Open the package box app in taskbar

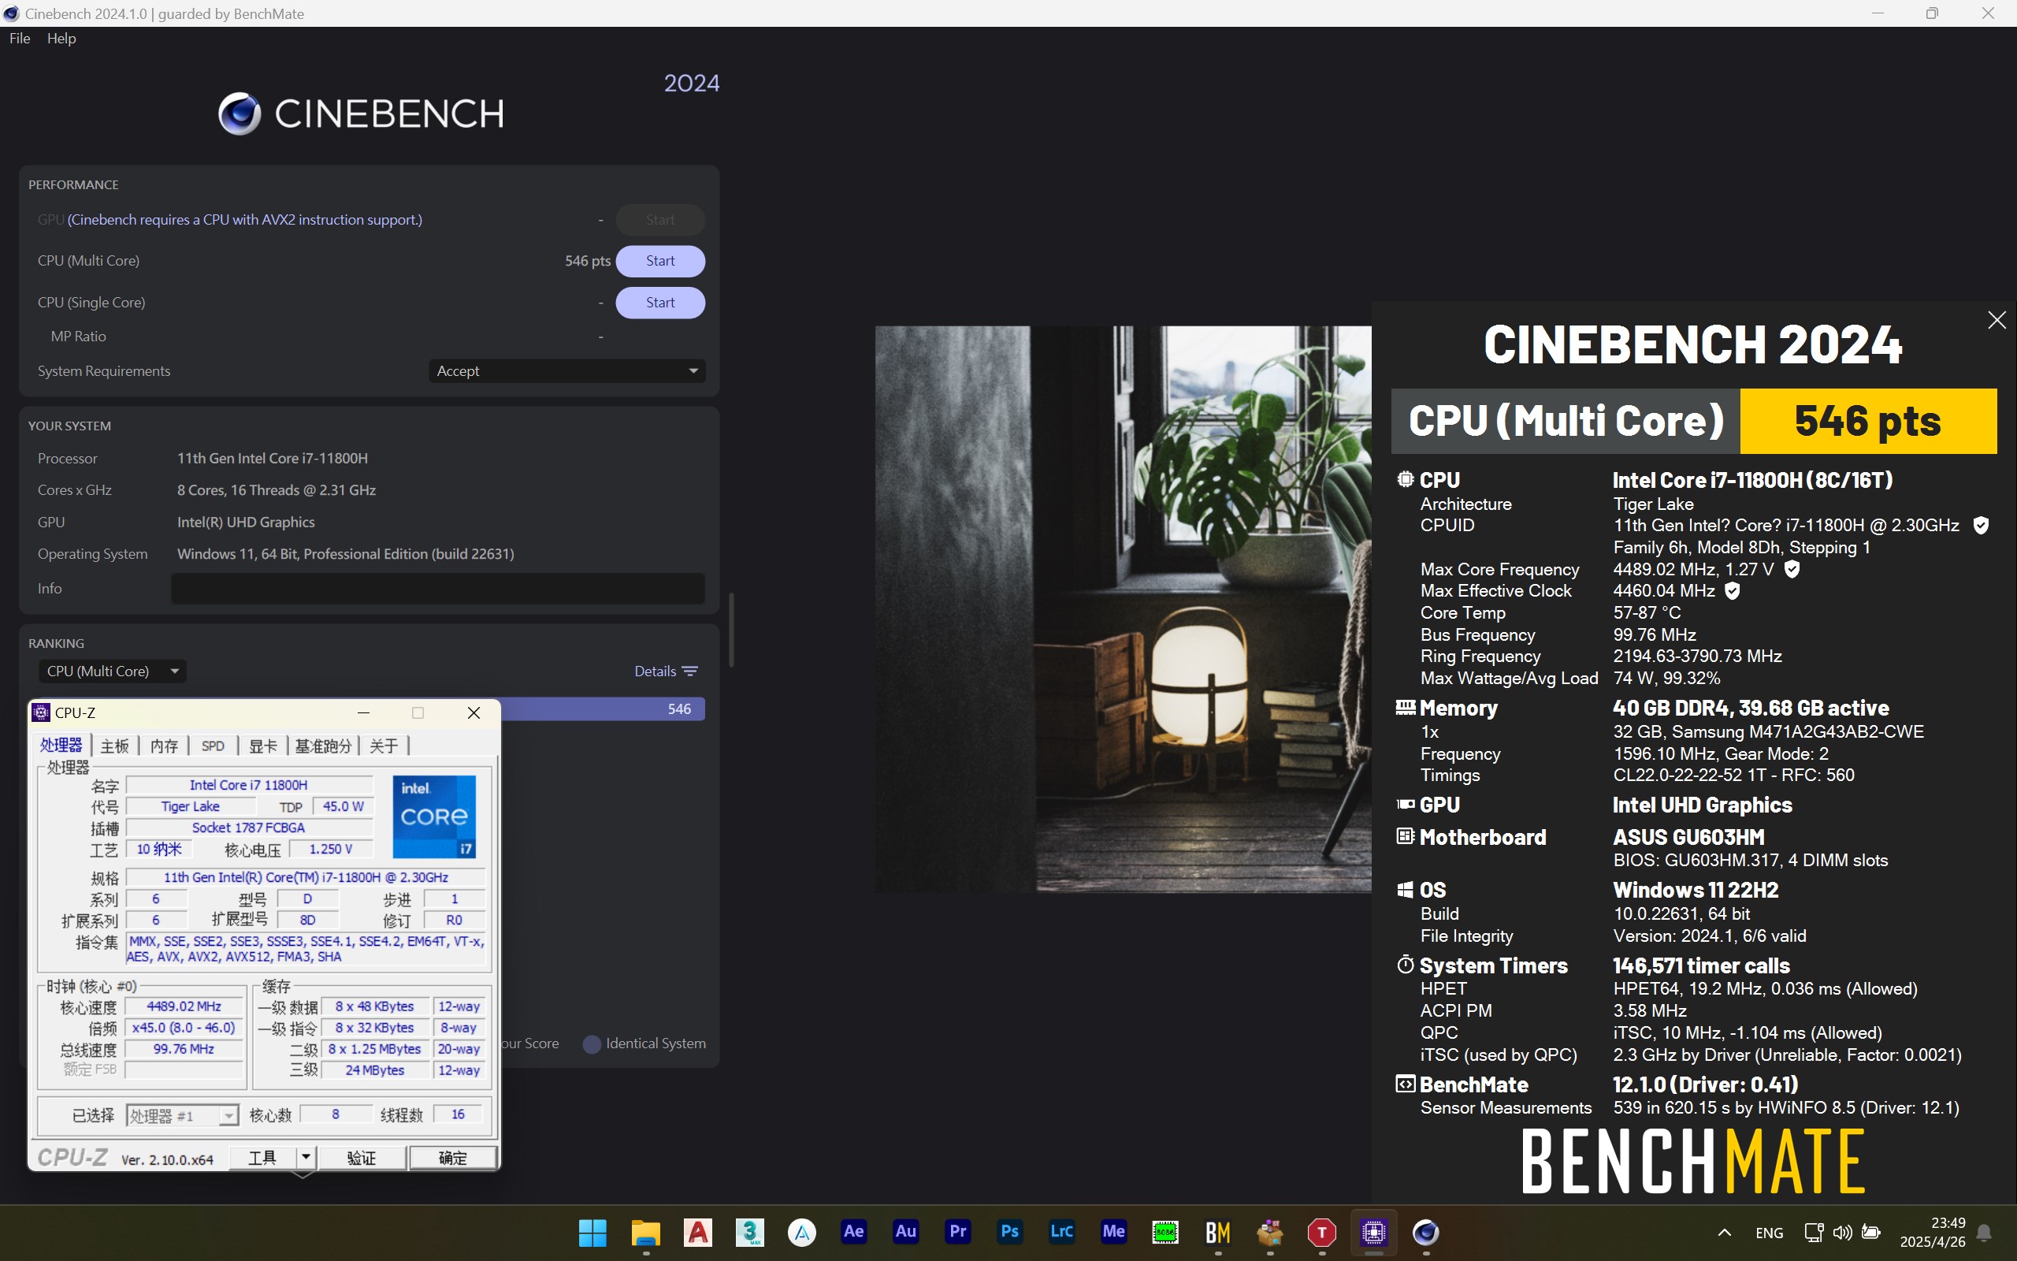point(1269,1232)
